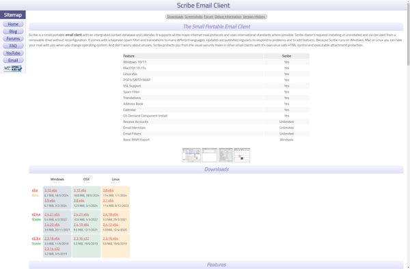Open the v3.x beta version link
Viewport: 410px width, 269px height.
click(x=35, y=190)
